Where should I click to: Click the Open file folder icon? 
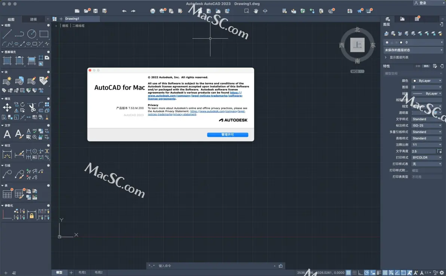coord(86,11)
